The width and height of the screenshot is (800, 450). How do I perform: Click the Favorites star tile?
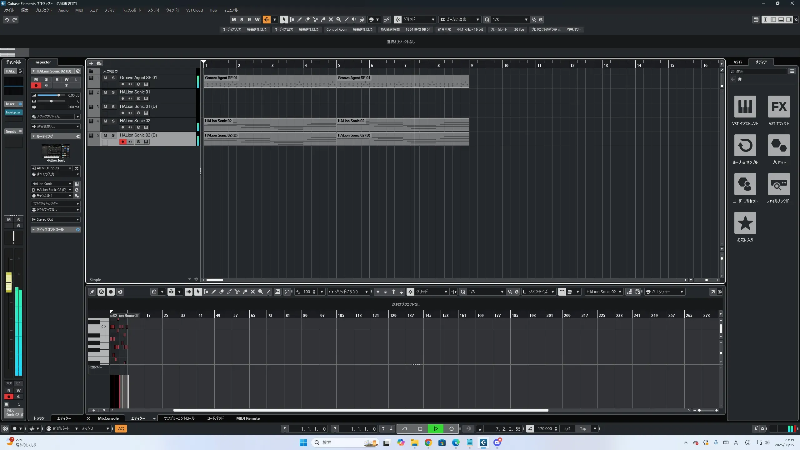coord(745,223)
